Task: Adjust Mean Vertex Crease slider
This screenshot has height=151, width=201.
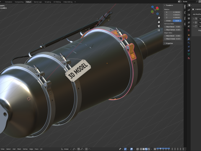Action: tap(173, 30)
